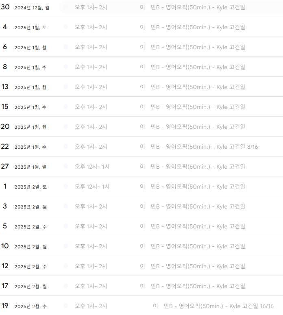Click the 오후 12시~1시 time on February 1
The image size is (283, 315).
point(92,187)
